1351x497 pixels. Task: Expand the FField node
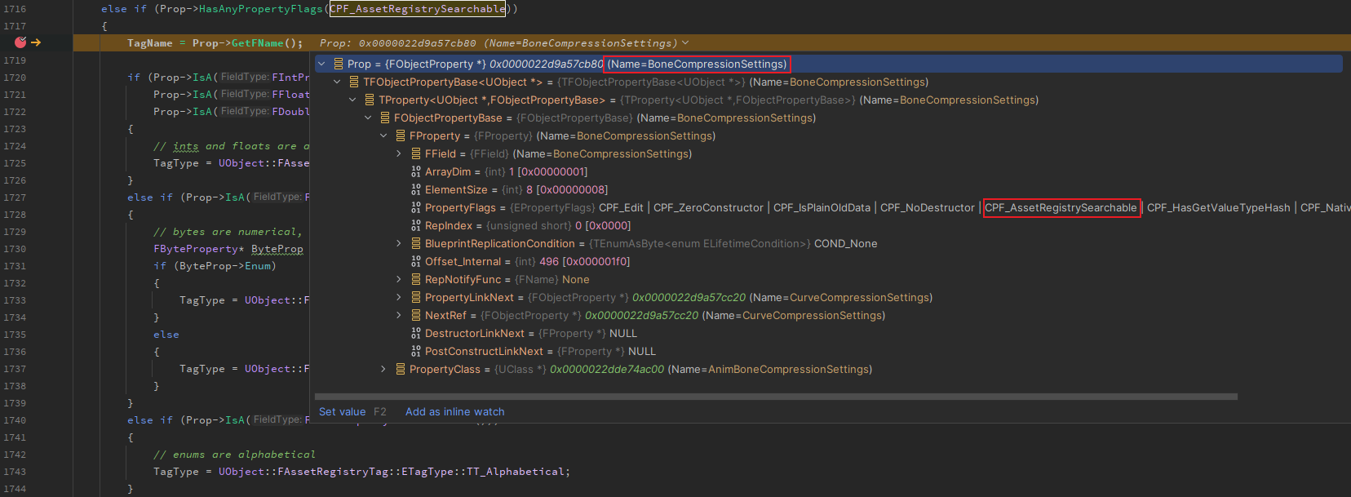coord(399,153)
